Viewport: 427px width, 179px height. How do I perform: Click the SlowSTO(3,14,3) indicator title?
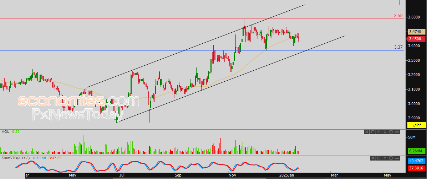[16, 158]
